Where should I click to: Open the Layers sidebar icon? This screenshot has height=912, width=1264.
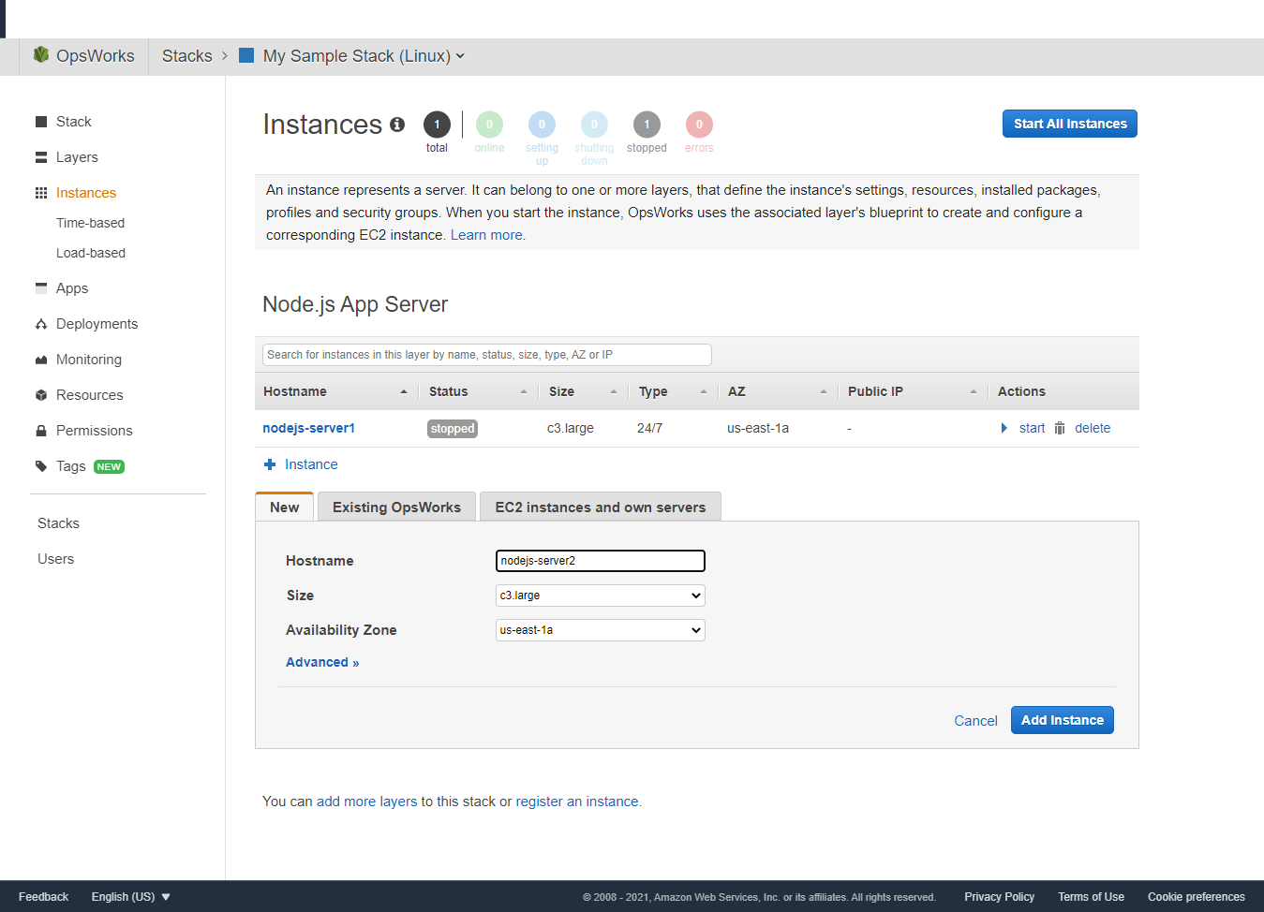click(x=41, y=157)
